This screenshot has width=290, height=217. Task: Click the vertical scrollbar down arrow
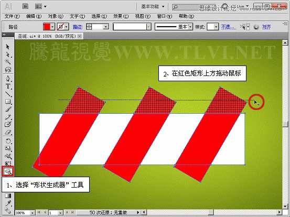[285, 207]
